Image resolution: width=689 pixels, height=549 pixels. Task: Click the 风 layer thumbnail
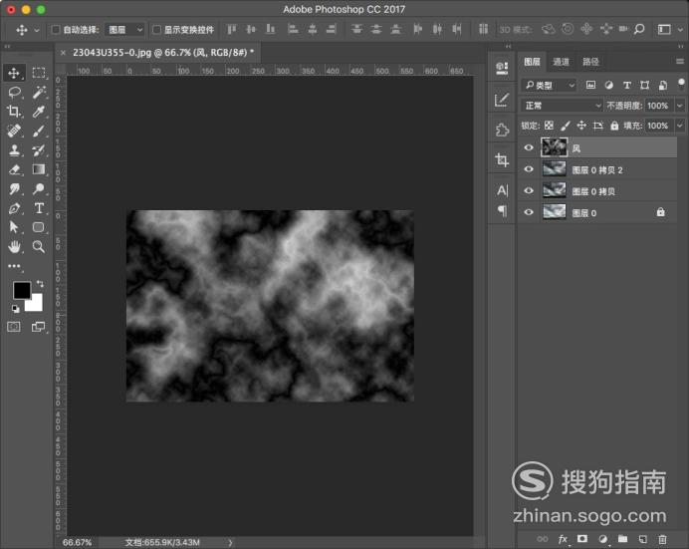pyautogui.click(x=554, y=147)
